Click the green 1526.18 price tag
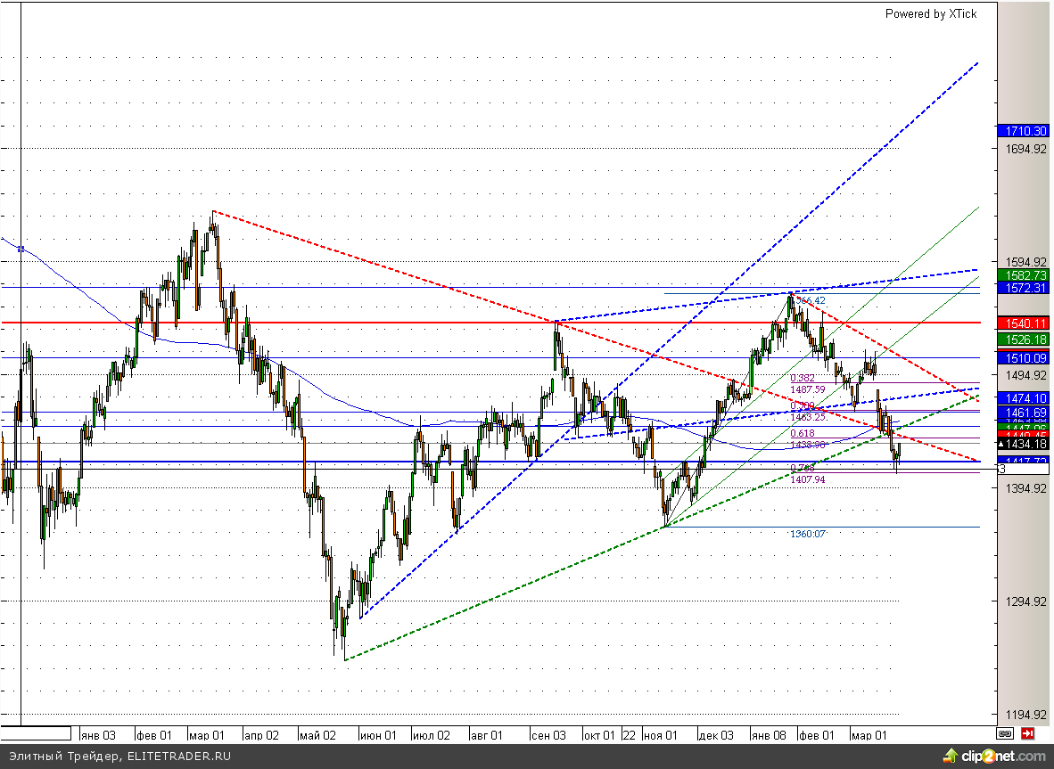 coord(1023,340)
